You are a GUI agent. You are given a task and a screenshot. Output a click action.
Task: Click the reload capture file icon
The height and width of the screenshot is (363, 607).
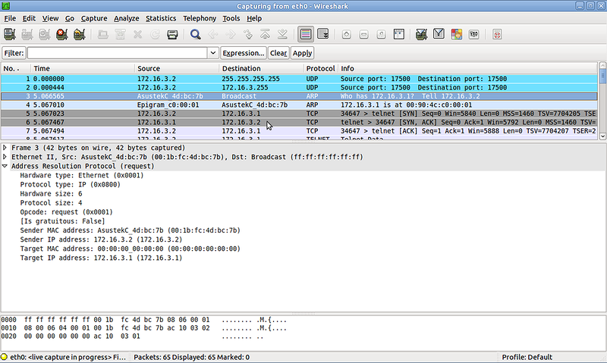pos(155,34)
